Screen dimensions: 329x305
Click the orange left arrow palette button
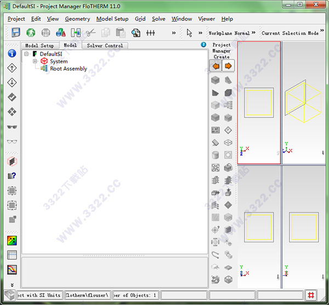(215, 66)
